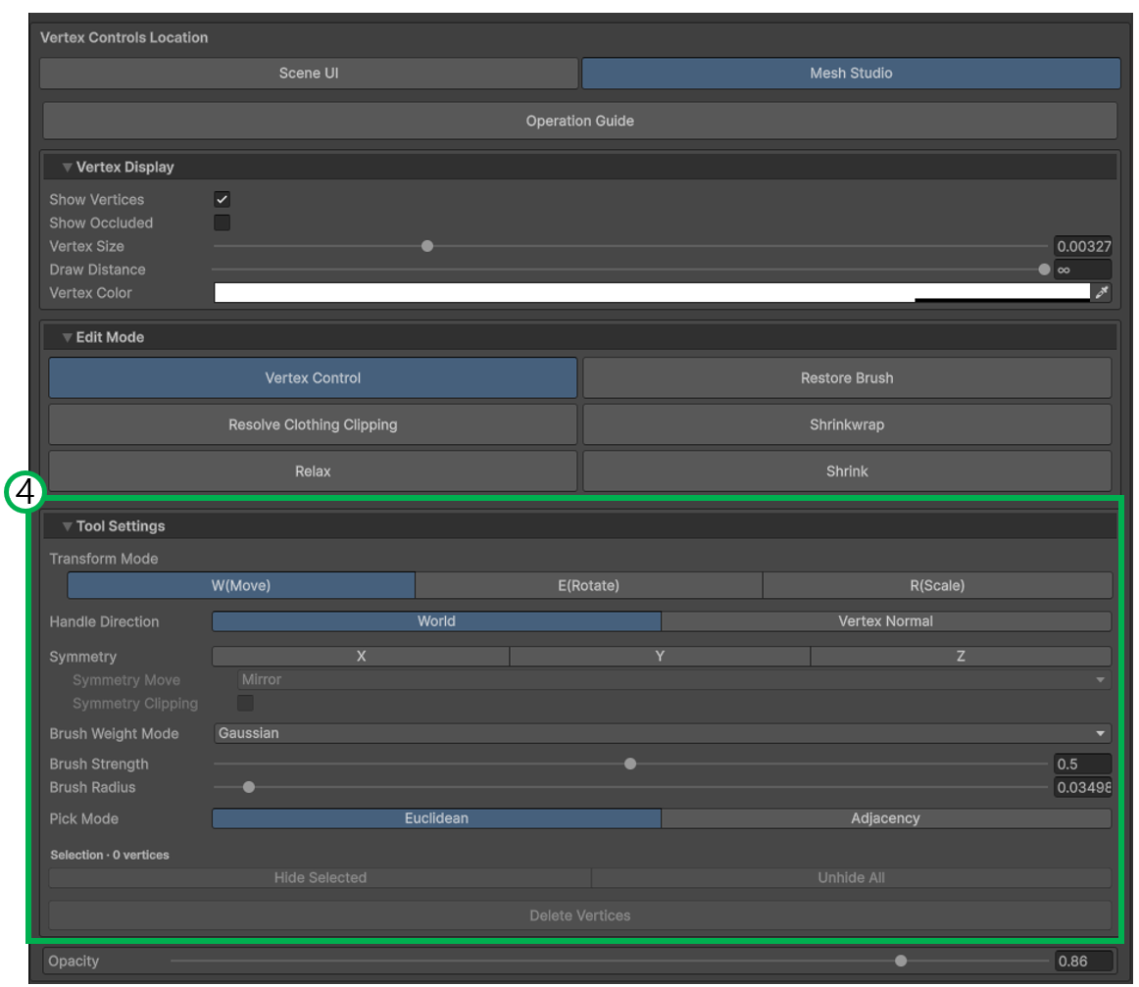Pick vertex color with the eyedropper icon

coord(1101,293)
